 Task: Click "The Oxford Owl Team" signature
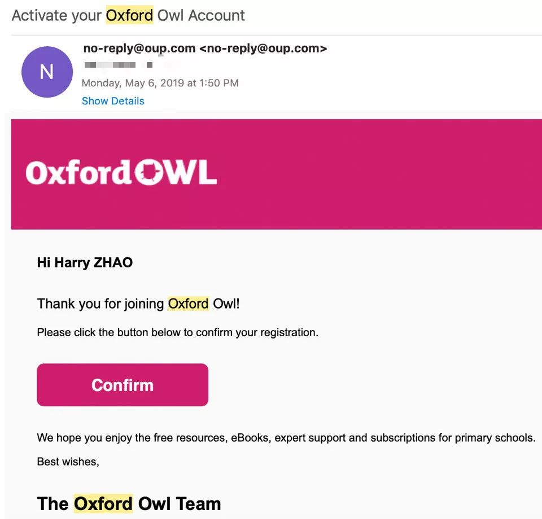(x=129, y=503)
